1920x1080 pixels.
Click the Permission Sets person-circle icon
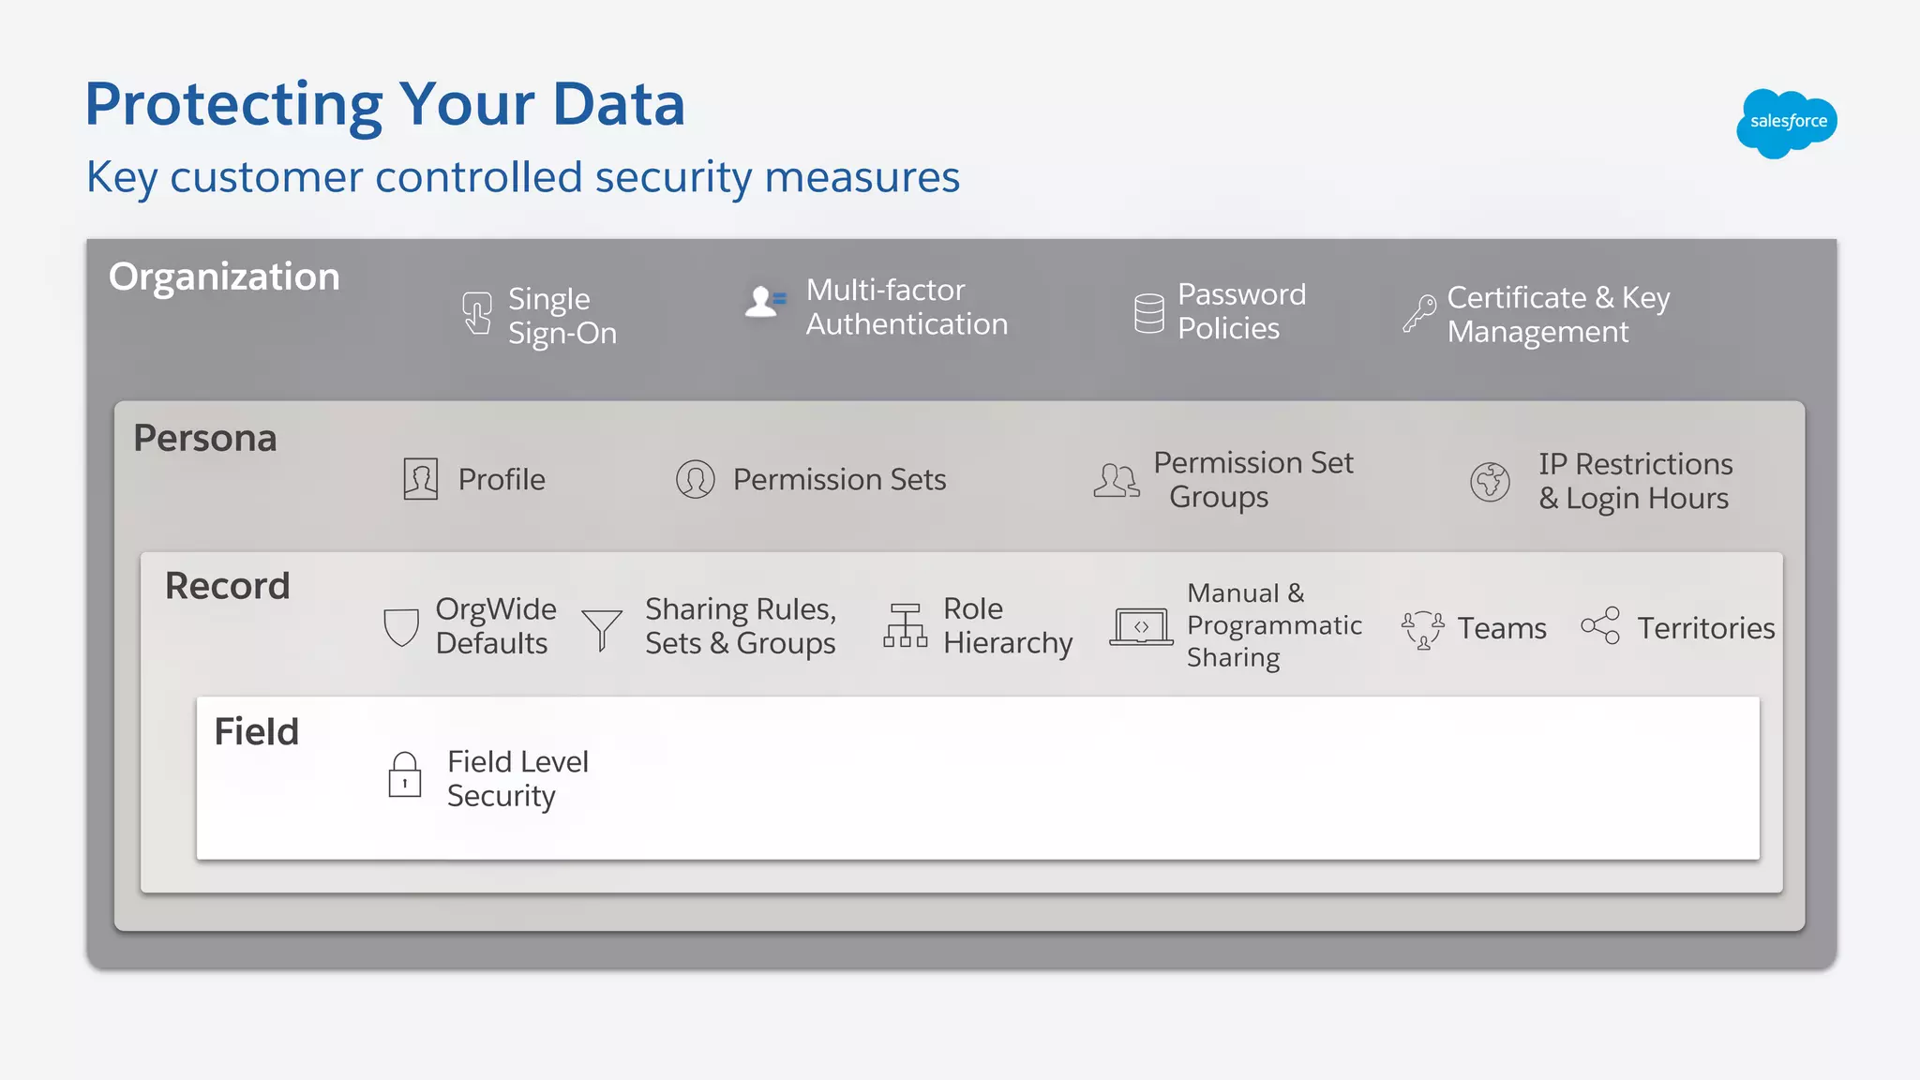[x=696, y=479]
